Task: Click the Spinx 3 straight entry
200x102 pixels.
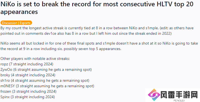Action: 28,97
